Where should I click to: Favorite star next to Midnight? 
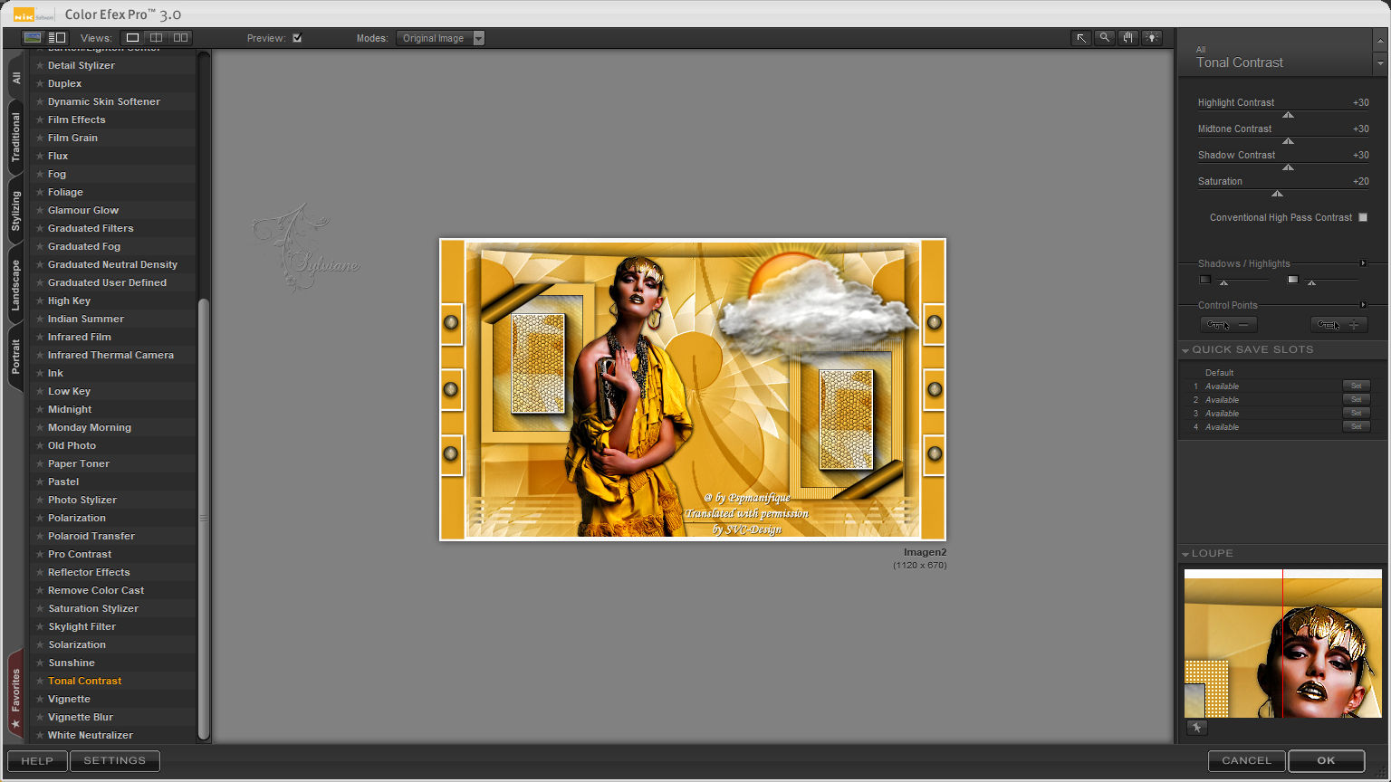[40, 409]
